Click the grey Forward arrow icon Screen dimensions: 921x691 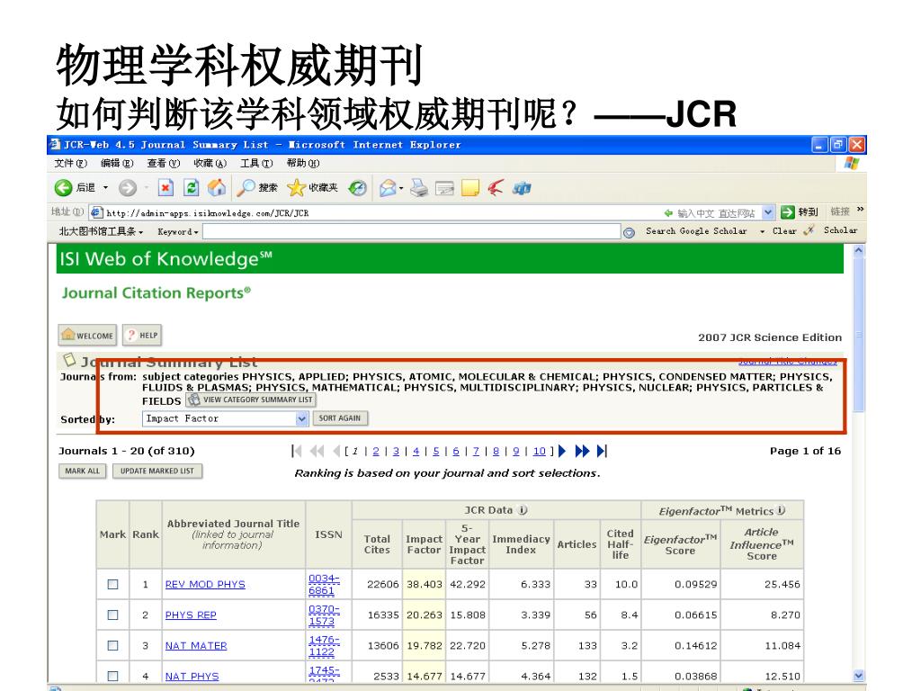(128, 188)
